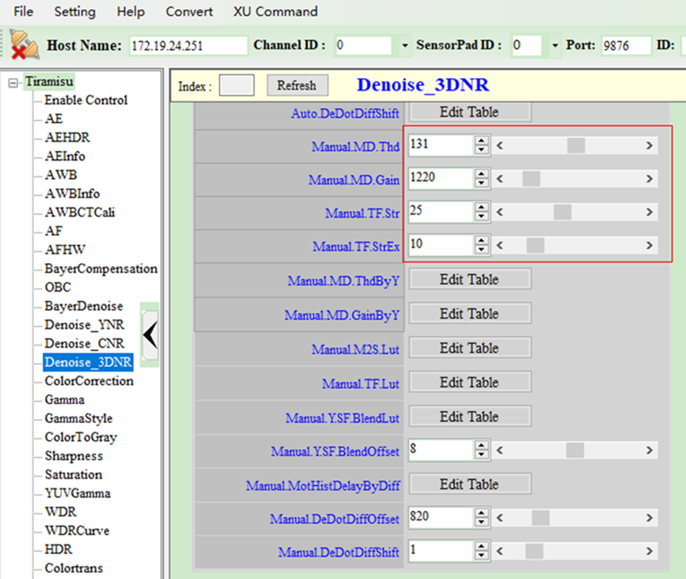Image resolution: width=686 pixels, height=579 pixels.
Task: Click the Manual.DeDotDiffShift value stepper
Action: (x=481, y=551)
